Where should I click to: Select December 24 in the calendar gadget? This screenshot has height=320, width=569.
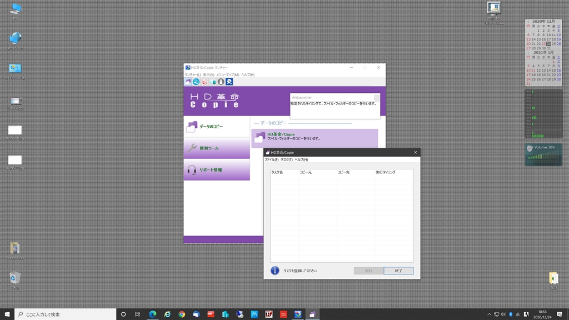coord(548,44)
